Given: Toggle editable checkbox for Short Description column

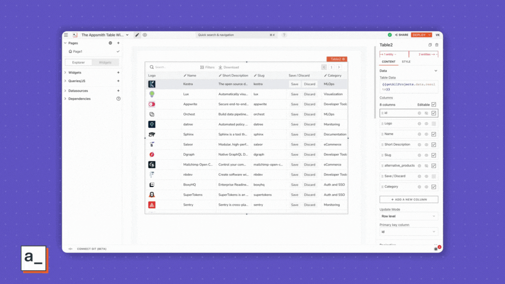Looking at the screenshot, I should click(x=434, y=144).
